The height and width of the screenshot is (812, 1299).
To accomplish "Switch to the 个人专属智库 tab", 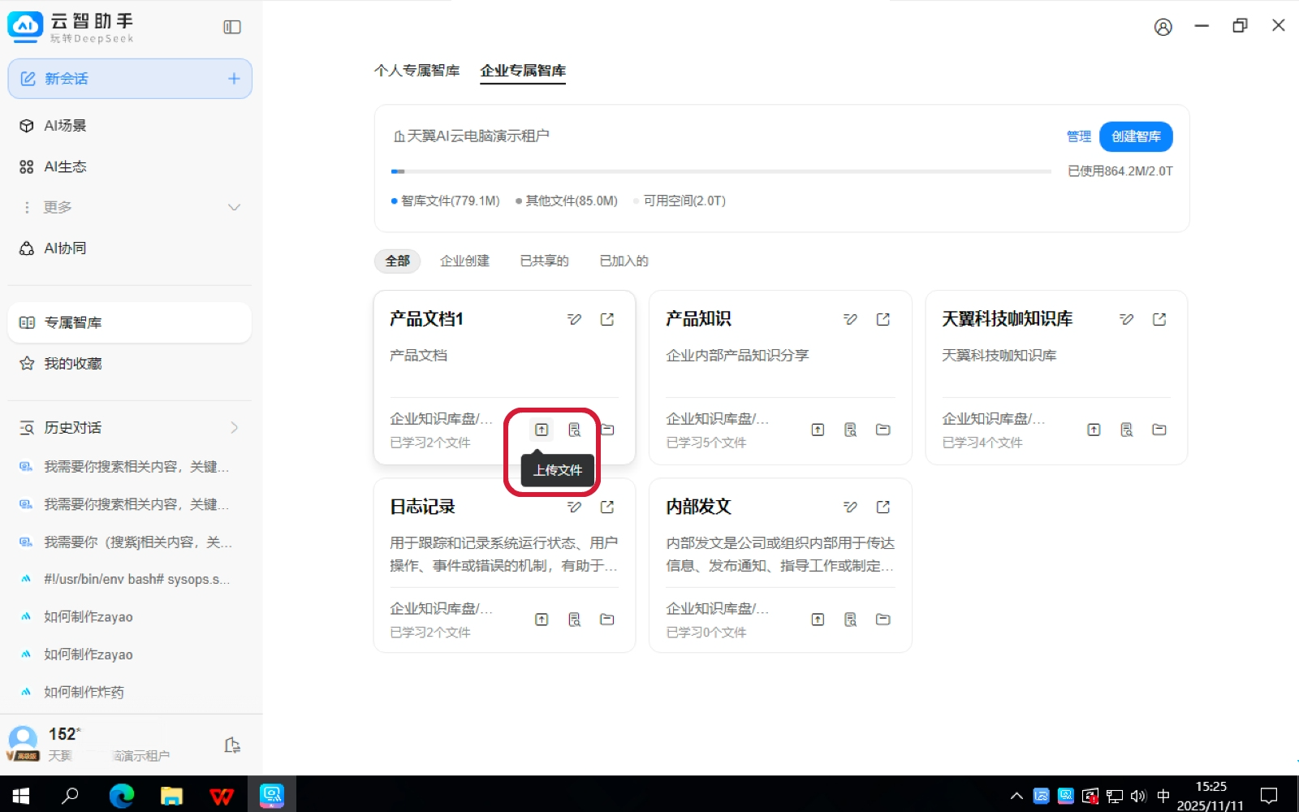I will (x=416, y=71).
